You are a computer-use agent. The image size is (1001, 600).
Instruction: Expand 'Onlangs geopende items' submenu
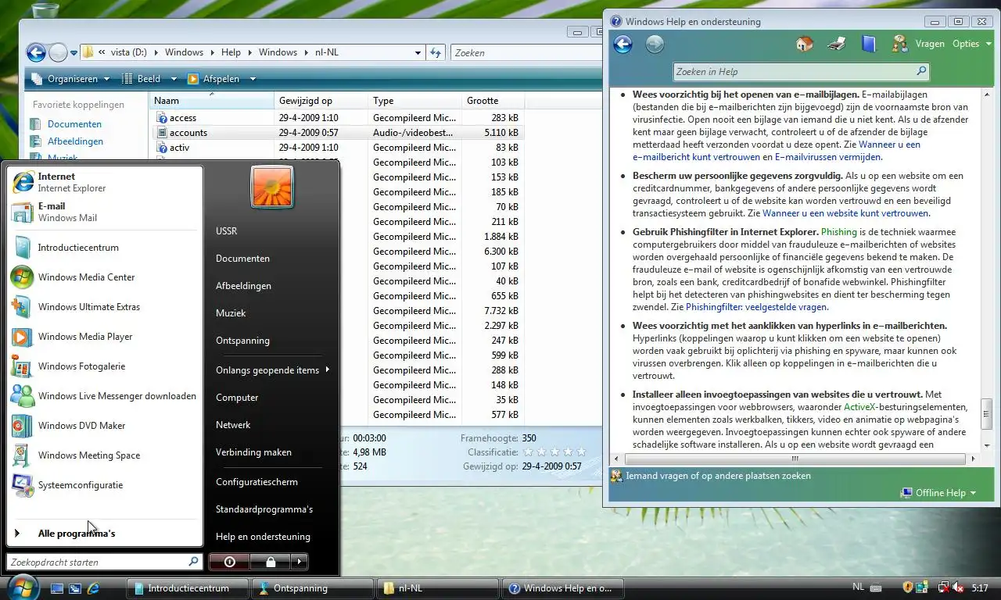click(x=272, y=370)
